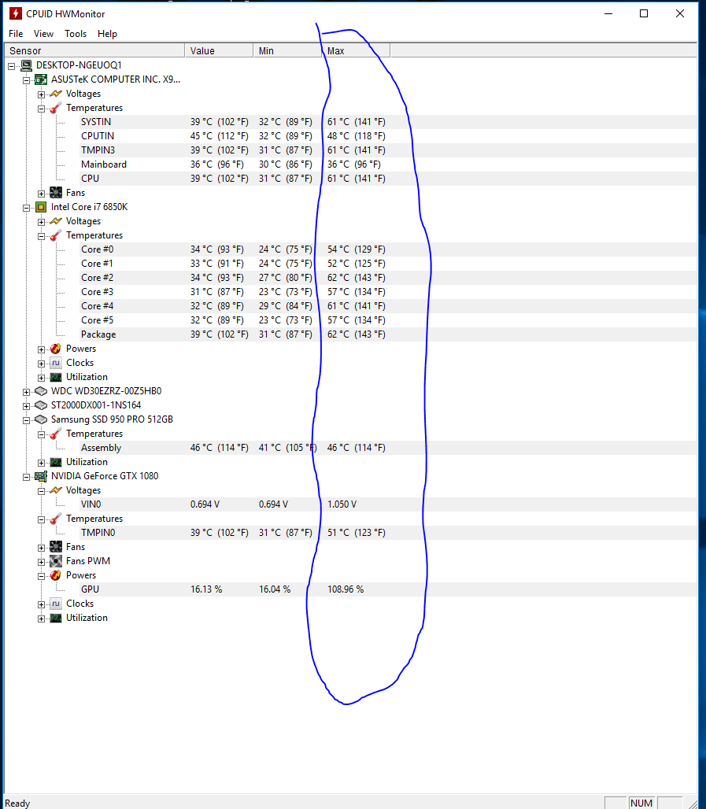Select the Core #0 temperature row
The image size is (706, 809).
(x=387, y=249)
